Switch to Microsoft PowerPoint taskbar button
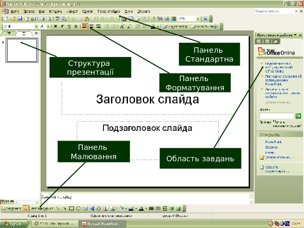304x228 pixels. coord(102,224)
